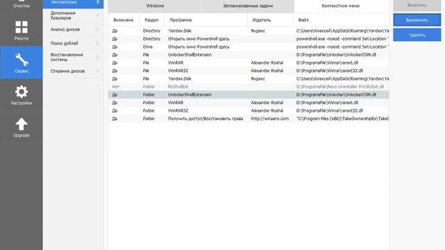Open Восстановление системы menu item
445x250 pixels.
click(73, 57)
